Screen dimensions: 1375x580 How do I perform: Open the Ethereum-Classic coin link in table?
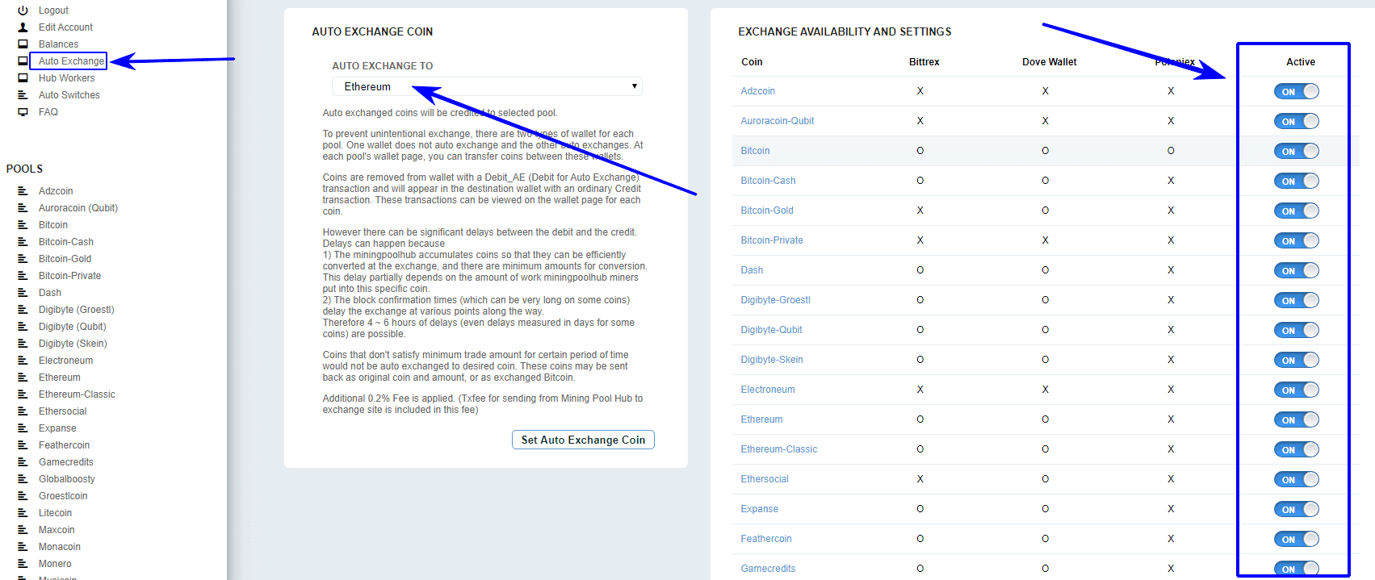(x=779, y=449)
